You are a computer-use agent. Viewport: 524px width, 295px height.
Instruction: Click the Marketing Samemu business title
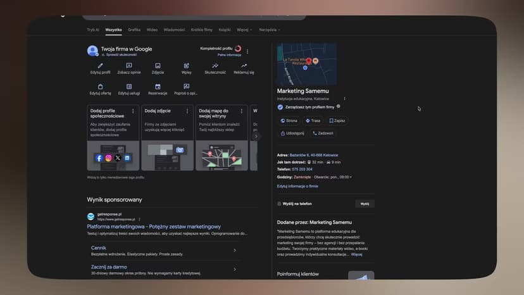303,91
